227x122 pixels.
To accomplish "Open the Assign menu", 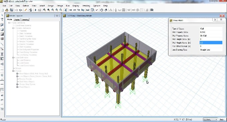I will [x=51, y=6].
